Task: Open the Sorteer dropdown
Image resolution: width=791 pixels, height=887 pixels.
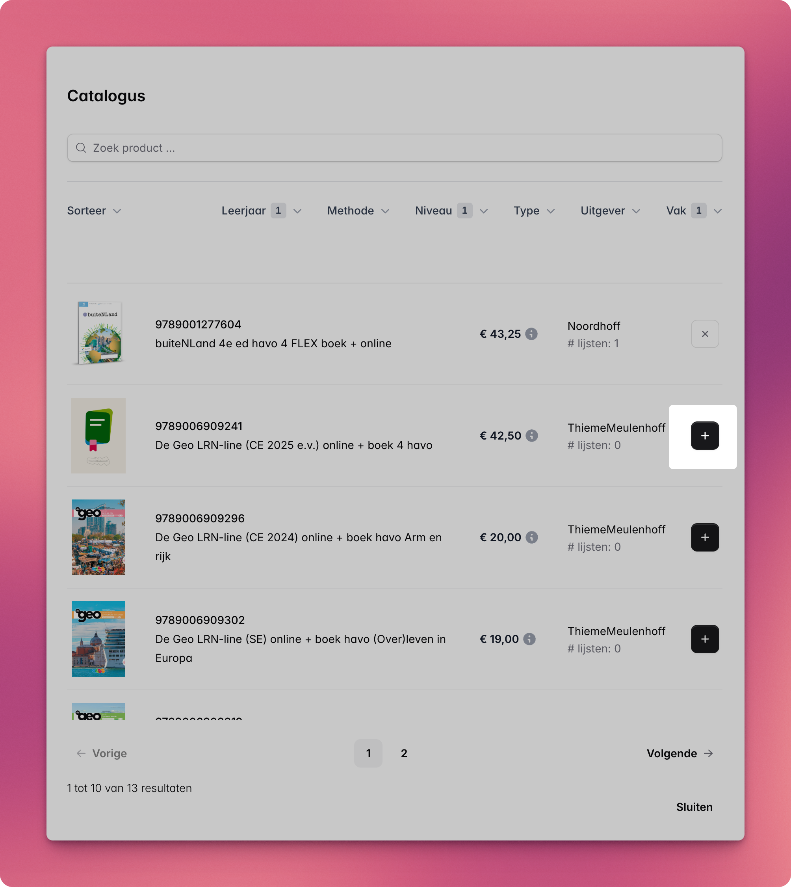Action: pos(94,211)
